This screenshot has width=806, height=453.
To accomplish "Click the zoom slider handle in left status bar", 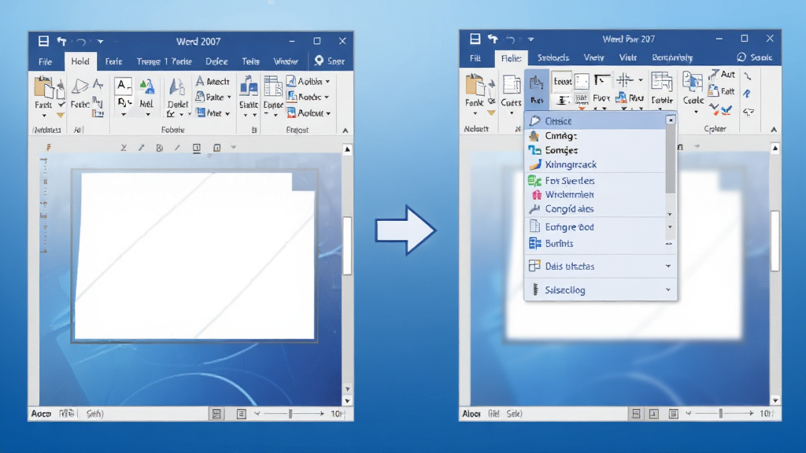I will coord(290,414).
